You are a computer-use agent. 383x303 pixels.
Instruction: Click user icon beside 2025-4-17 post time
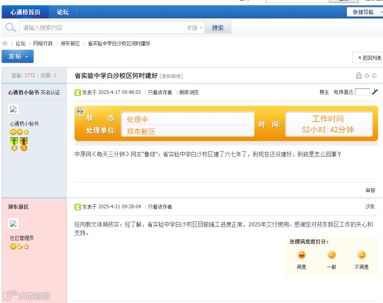(78, 93)
